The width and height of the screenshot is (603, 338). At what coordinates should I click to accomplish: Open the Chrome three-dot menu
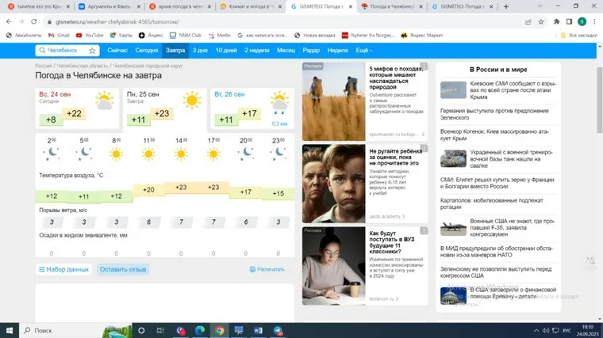click(594, 21)
